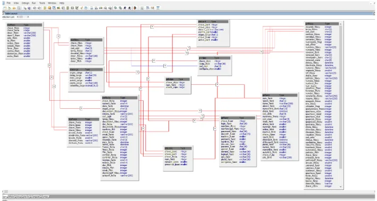Switch to the Where tab
Screen dimensions: 377x201
pos(11,197)
